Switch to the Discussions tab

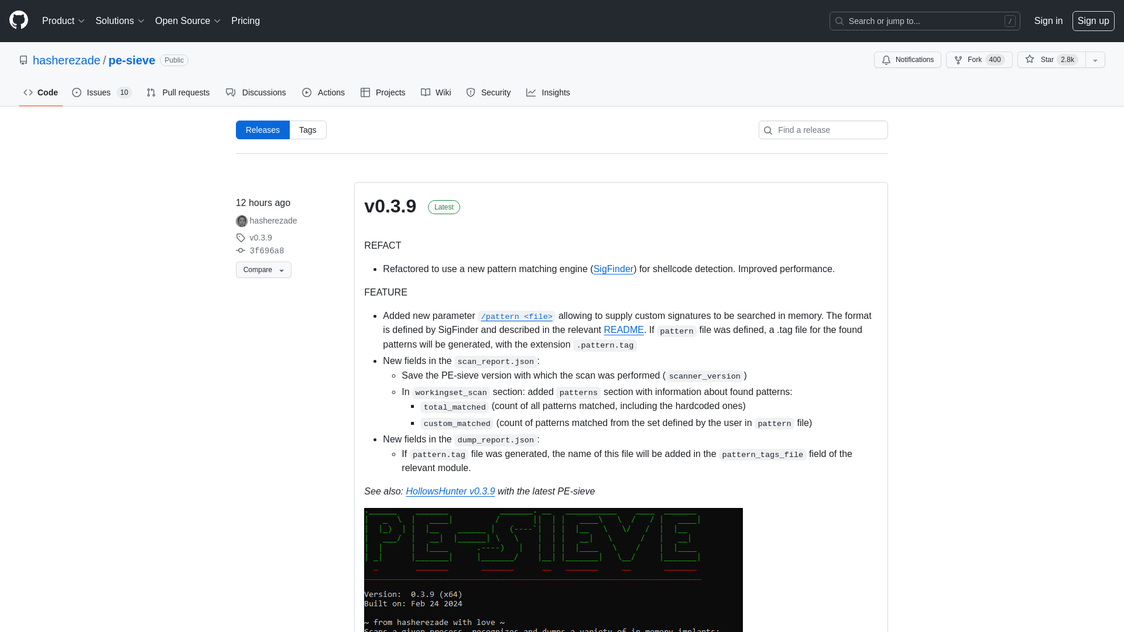coord(256,92)
